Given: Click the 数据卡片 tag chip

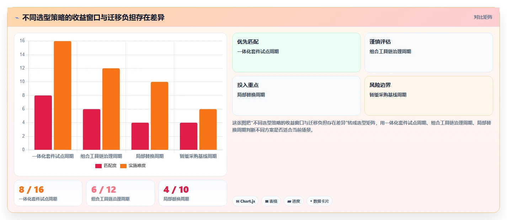Looking at the screenshot, I should point(319,201).
